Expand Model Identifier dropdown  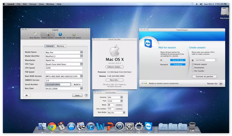click(x=81, y=56)
